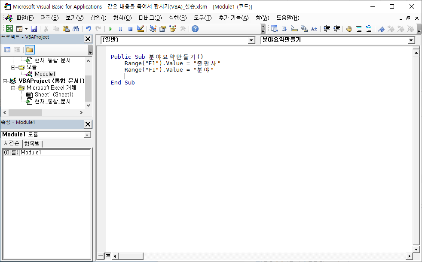Click the View Microsoft Excel icon

click(9, 28)
